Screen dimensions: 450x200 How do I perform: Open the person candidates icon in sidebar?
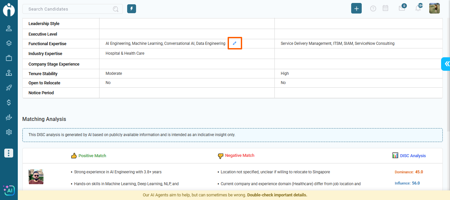(x=9, y=28)
